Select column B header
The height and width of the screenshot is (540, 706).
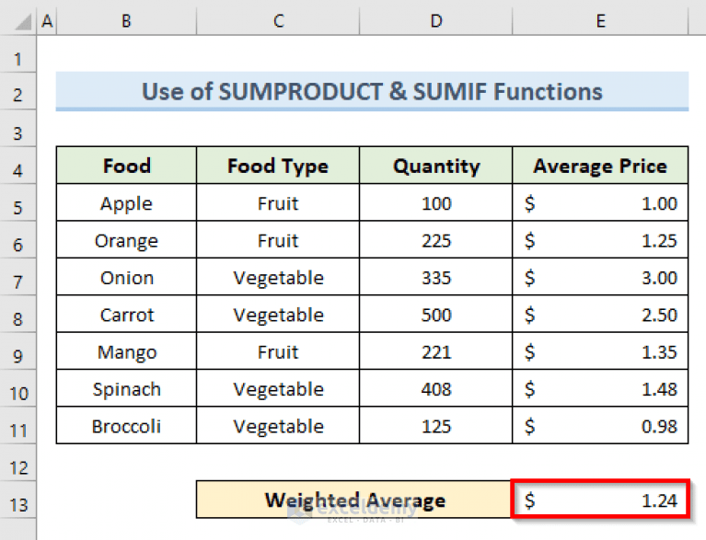(126, 21)
